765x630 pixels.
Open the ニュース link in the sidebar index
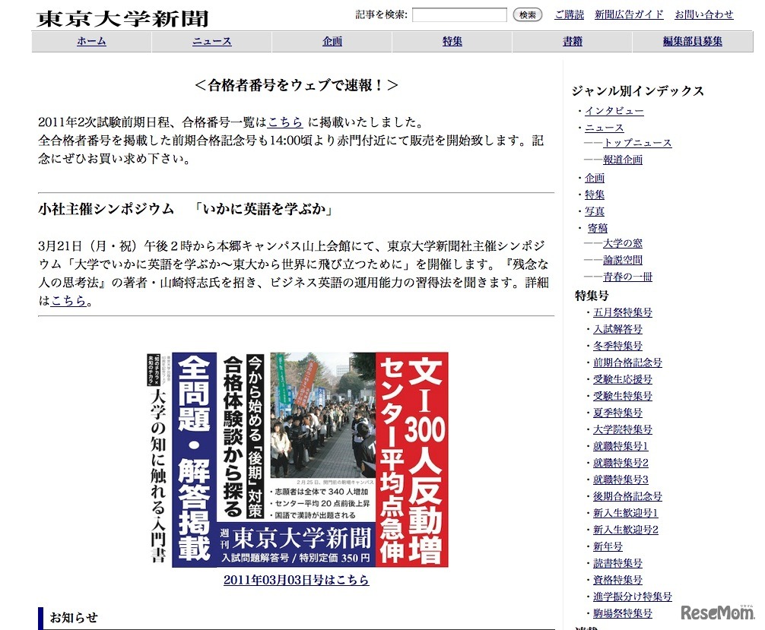point(604,128)
